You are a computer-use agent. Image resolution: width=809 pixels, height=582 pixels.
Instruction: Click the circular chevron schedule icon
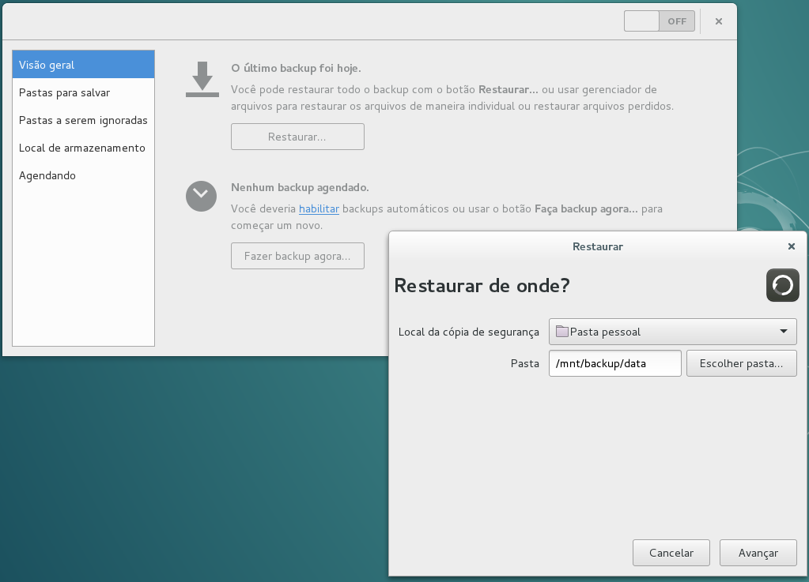[201, 196]
